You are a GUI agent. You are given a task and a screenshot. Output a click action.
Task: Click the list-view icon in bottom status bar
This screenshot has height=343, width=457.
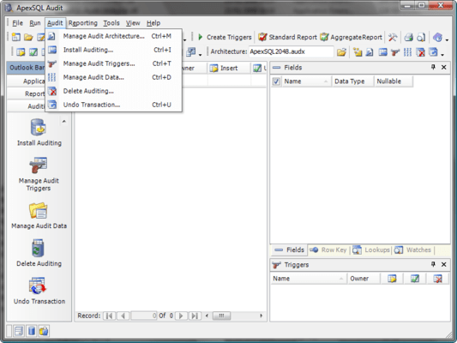click(x=19, y=331)
